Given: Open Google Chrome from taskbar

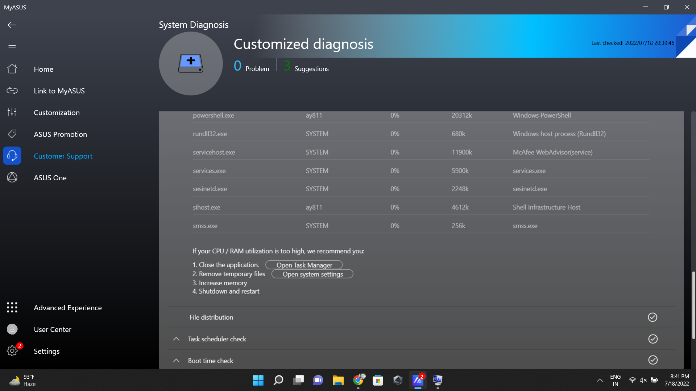Looking at the screenshot, I should (358, 380).
